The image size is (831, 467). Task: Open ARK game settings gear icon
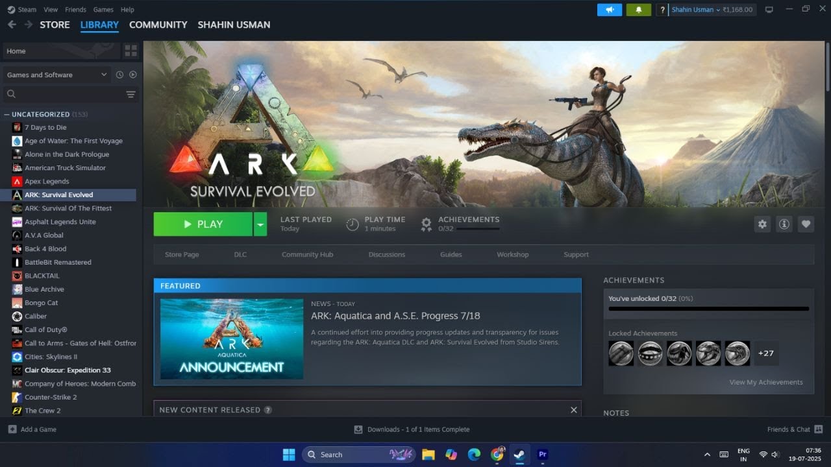(x=762, y=224)
